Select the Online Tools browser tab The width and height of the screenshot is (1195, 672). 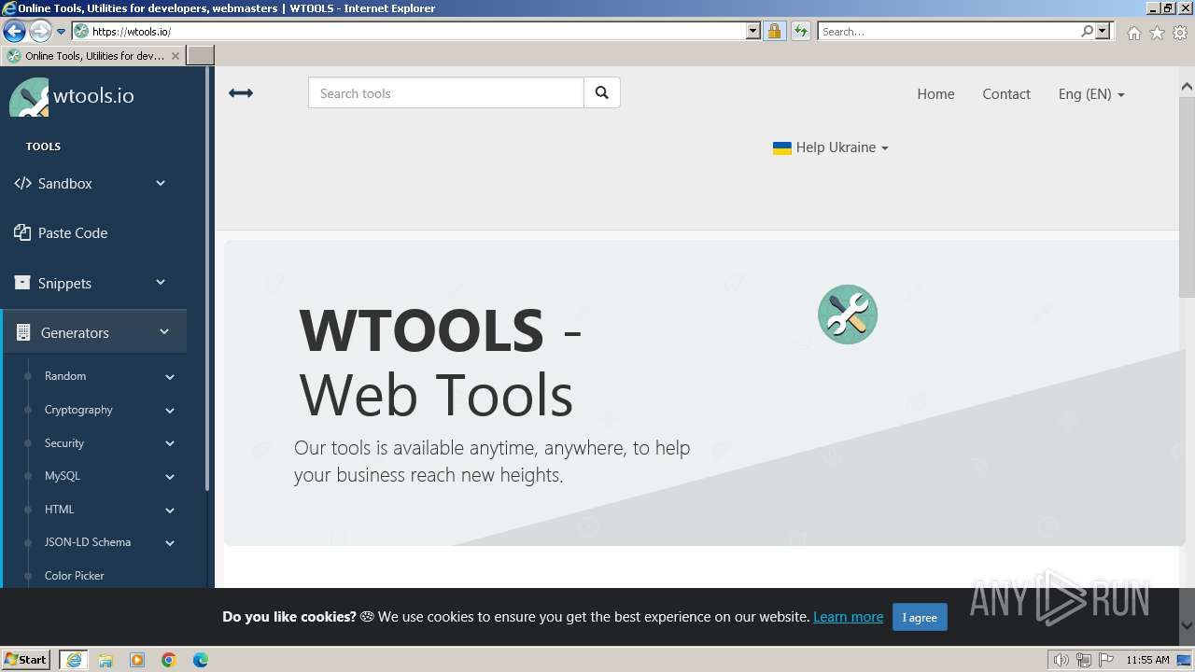tap(93, 56)
